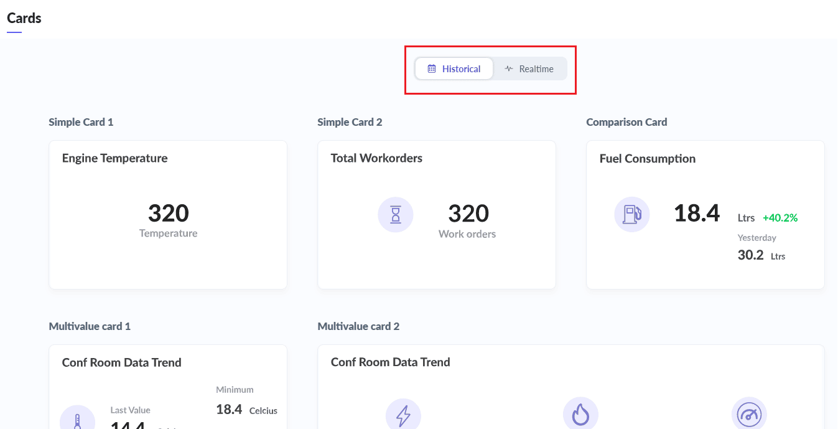
Task: Click the 18.4 Ltrs fuel value
Action: (x=697, y=214)
